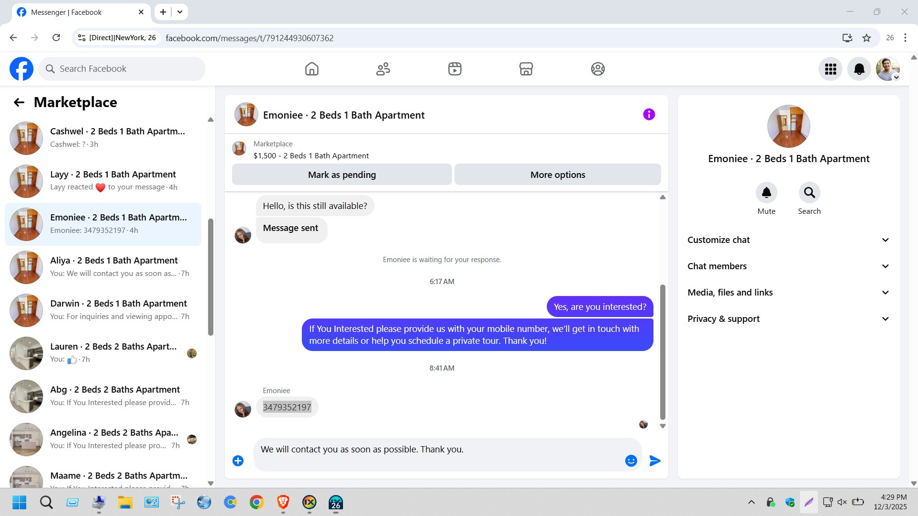This screenshot has height=516, width=918.
Task: Open the Facebook apps grid menu
Action: (x=830, y=69)
